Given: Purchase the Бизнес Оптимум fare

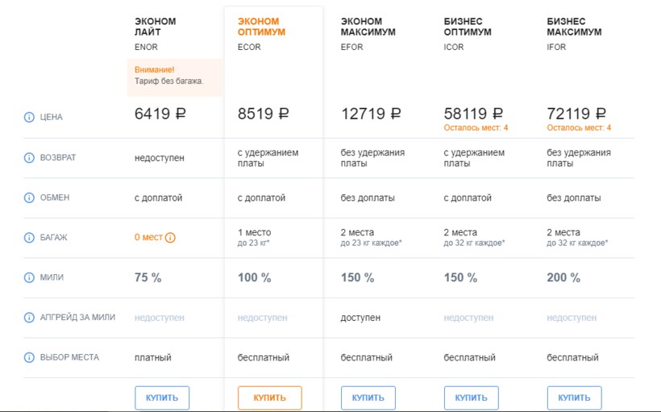Looking at the screenshot, I should click(472, 397).
